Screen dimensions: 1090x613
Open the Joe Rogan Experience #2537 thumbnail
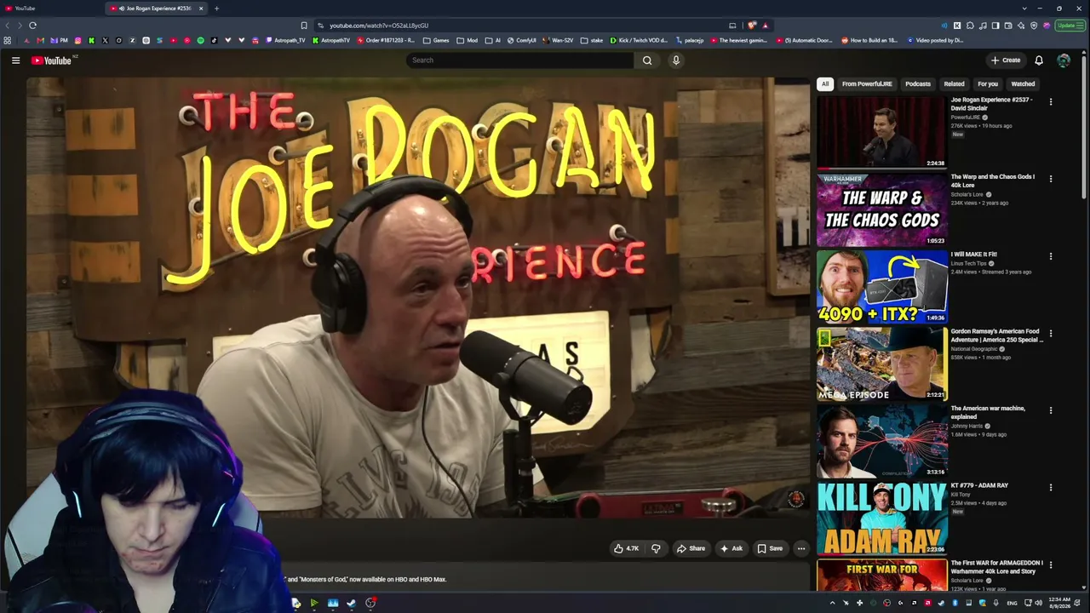pos(881,132)
